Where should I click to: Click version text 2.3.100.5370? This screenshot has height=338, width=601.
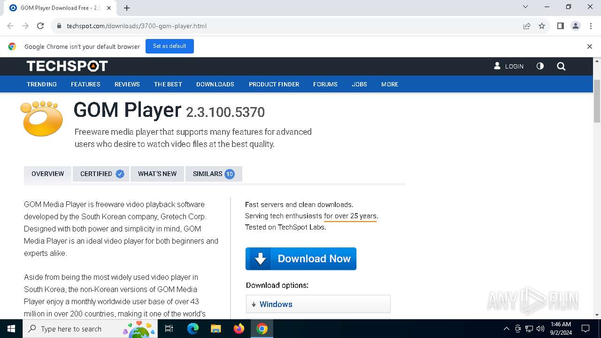(225, 112)
